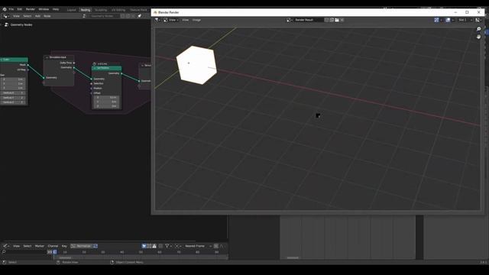The height and width of the screenshot is (275, 489).
Task: Toggle fake user for Render Result
Action: [x=326, y=20]
